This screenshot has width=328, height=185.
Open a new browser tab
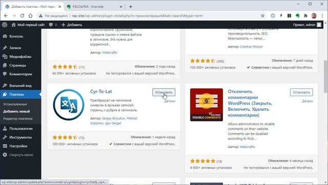pyautogui.click(x=131, y=7)
